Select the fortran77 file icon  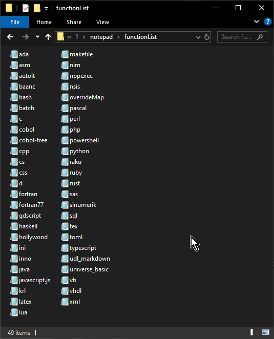point(14,205)
